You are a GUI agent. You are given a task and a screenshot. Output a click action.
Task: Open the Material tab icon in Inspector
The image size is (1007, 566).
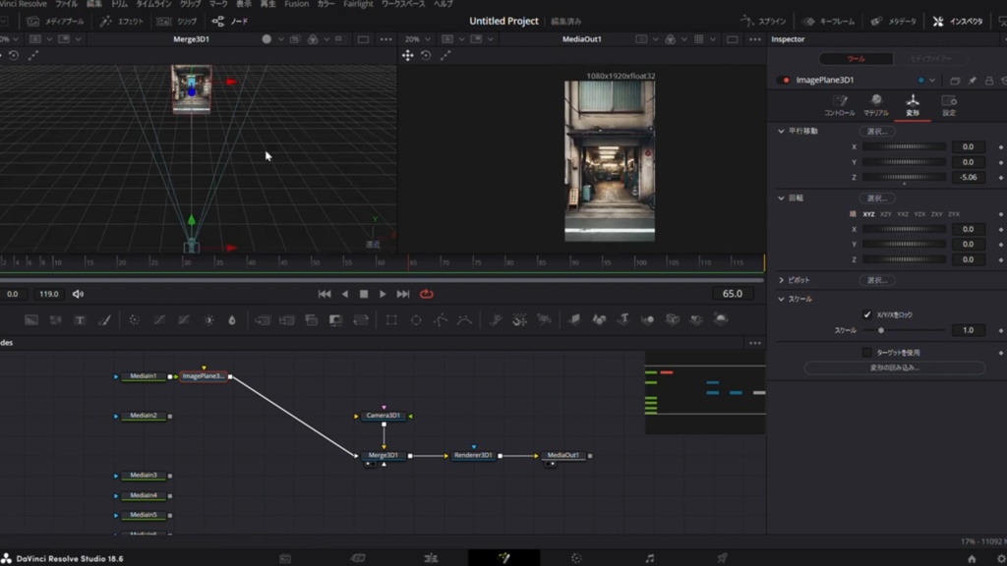pyautogui.click(x=875, y=101)
